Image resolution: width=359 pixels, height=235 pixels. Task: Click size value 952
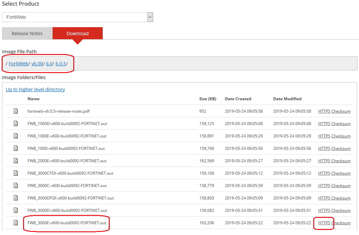coord(203,111)
